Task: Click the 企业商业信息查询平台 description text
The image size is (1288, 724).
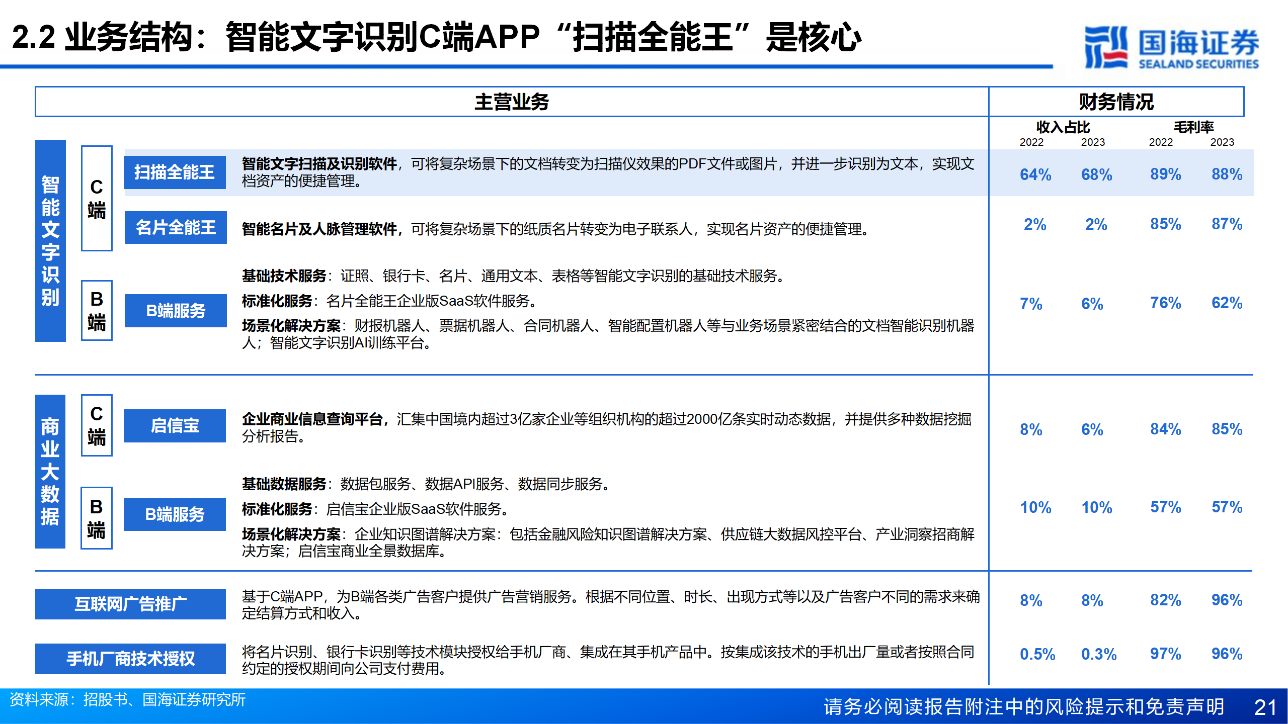Action: pyautogui.click(x=606, y=427)
